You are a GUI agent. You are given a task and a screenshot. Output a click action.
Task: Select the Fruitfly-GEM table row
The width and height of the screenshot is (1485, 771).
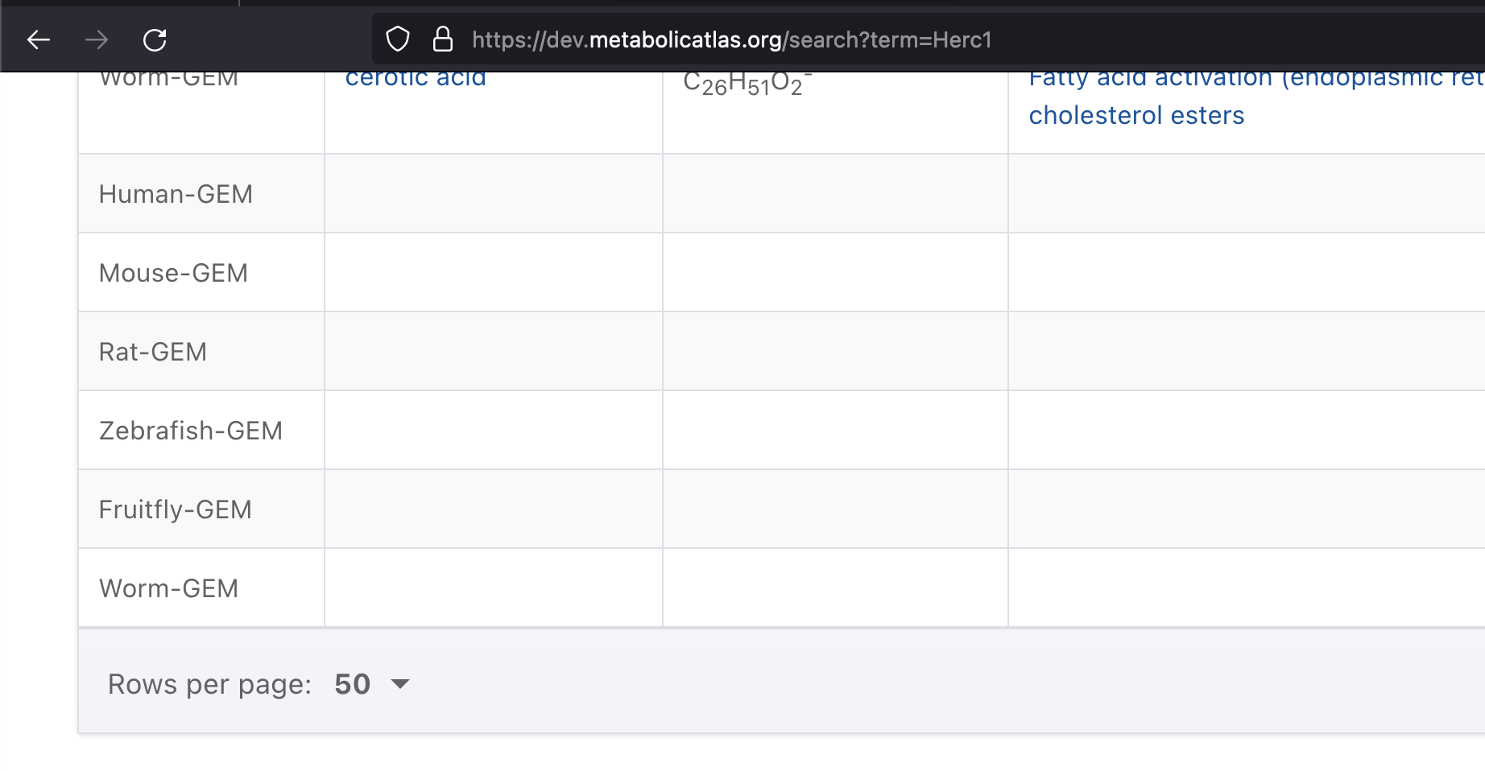[175, 509]
